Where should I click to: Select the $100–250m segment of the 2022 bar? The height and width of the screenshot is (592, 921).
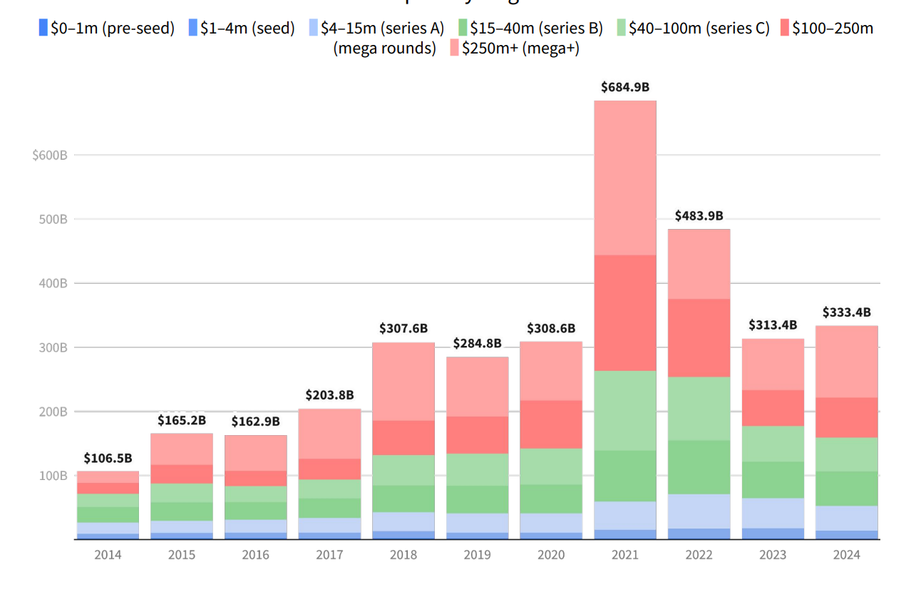pyautogui.click(x=699, y=337)
